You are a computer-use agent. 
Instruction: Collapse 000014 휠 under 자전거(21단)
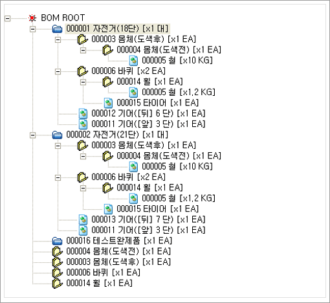pos(83,188)
